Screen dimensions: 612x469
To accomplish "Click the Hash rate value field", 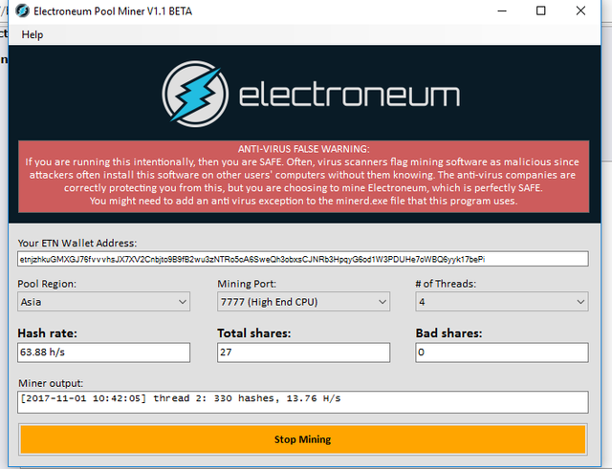I will [104, 352].
